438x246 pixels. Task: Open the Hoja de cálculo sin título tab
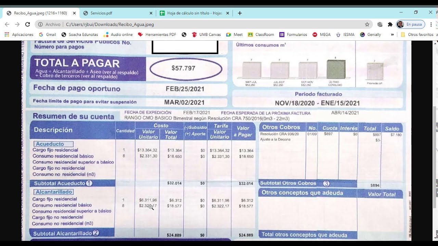194,13
